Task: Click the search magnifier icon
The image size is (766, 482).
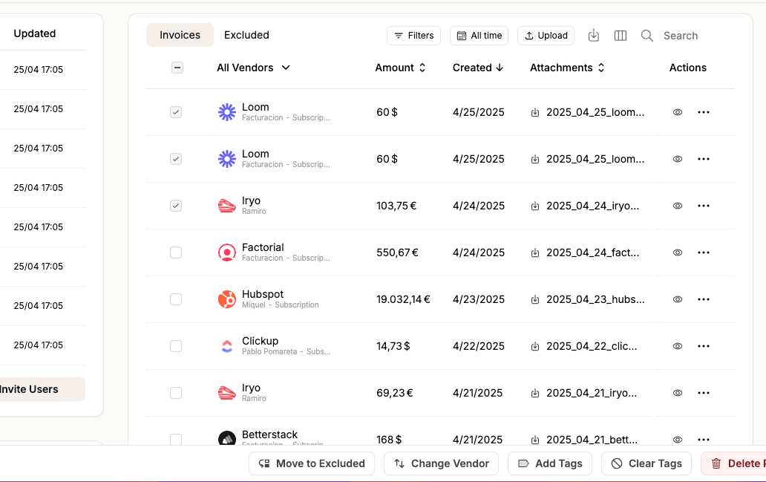Action: [646, 36]
